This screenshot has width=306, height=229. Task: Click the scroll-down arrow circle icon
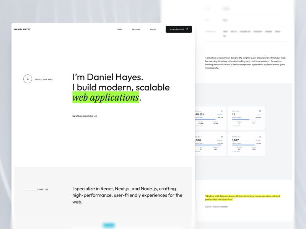28,79
